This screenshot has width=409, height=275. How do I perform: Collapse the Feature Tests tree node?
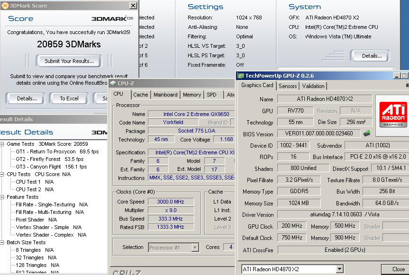2,197
